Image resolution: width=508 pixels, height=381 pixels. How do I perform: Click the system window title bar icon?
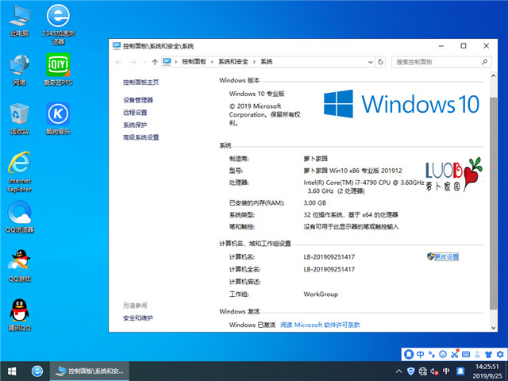117,46
